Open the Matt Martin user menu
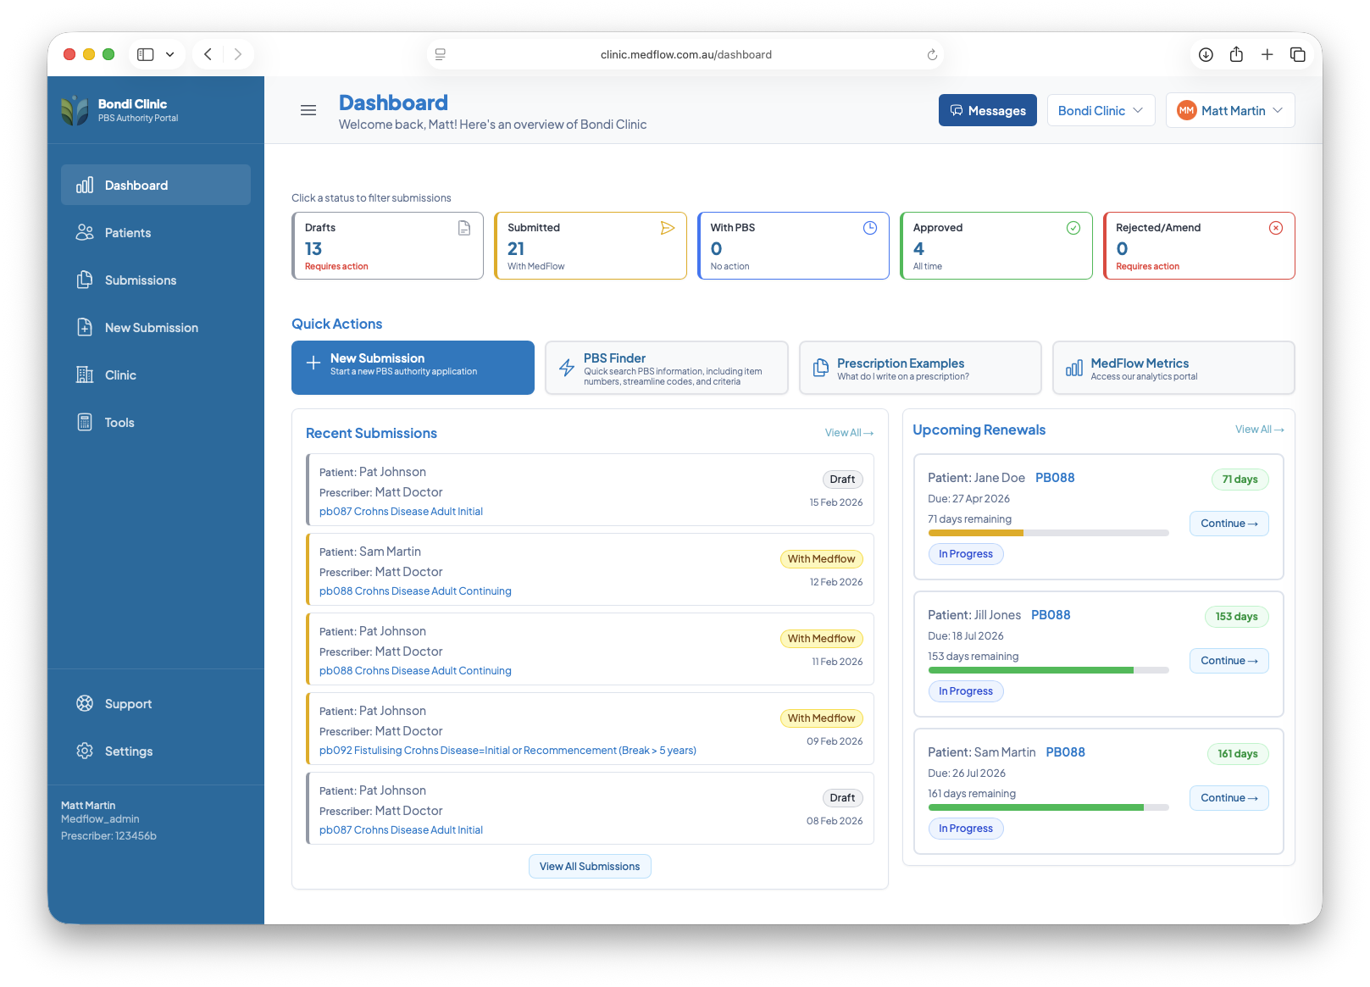 tap(1230, 111)
